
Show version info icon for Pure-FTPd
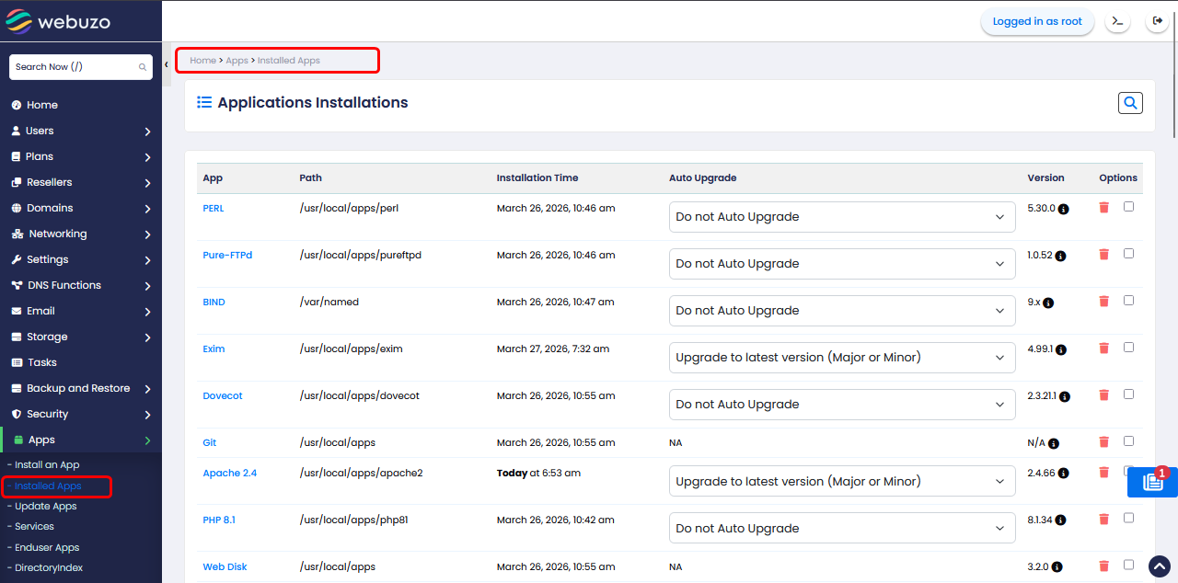[1060, 256]
